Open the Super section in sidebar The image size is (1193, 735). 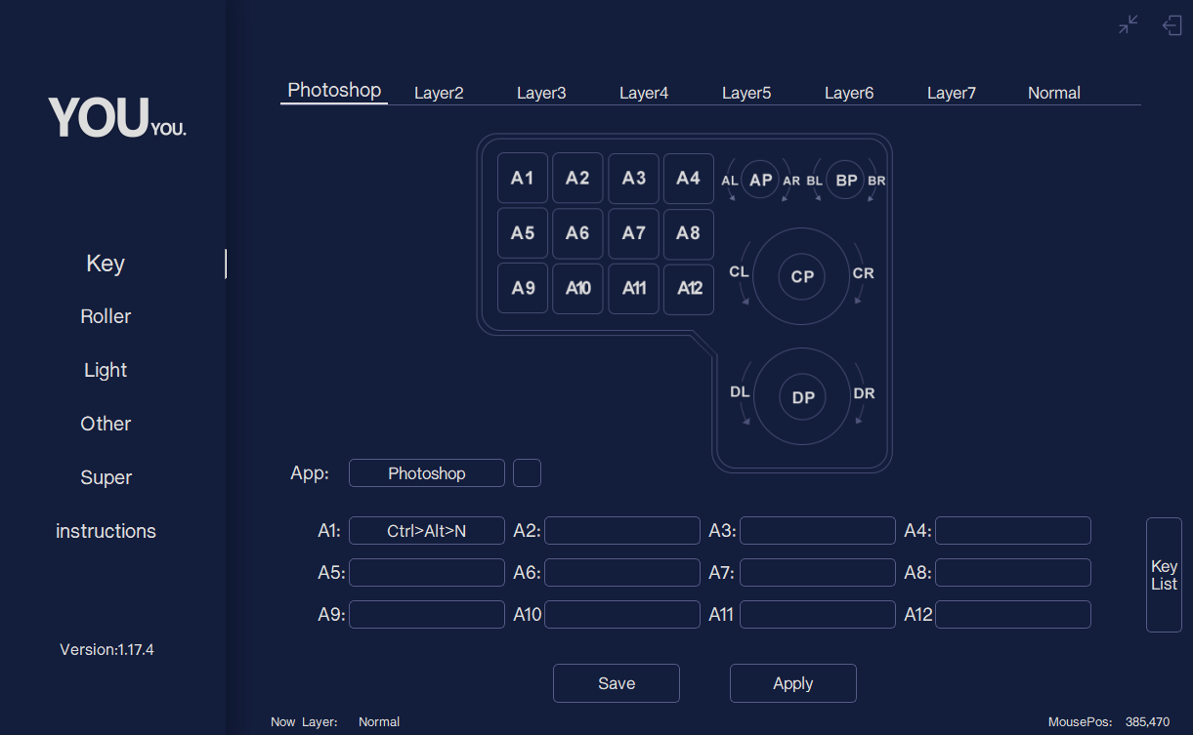[x=106, y=477]
